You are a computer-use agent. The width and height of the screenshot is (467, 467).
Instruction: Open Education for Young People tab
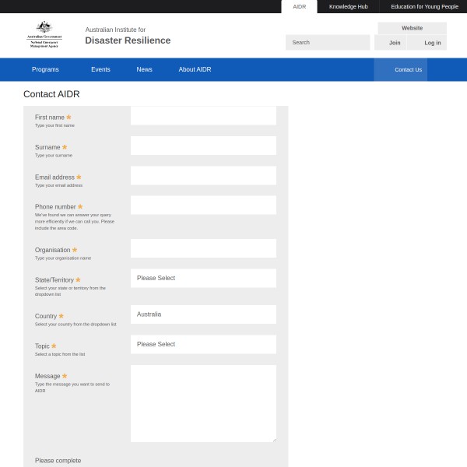(424, 6)
